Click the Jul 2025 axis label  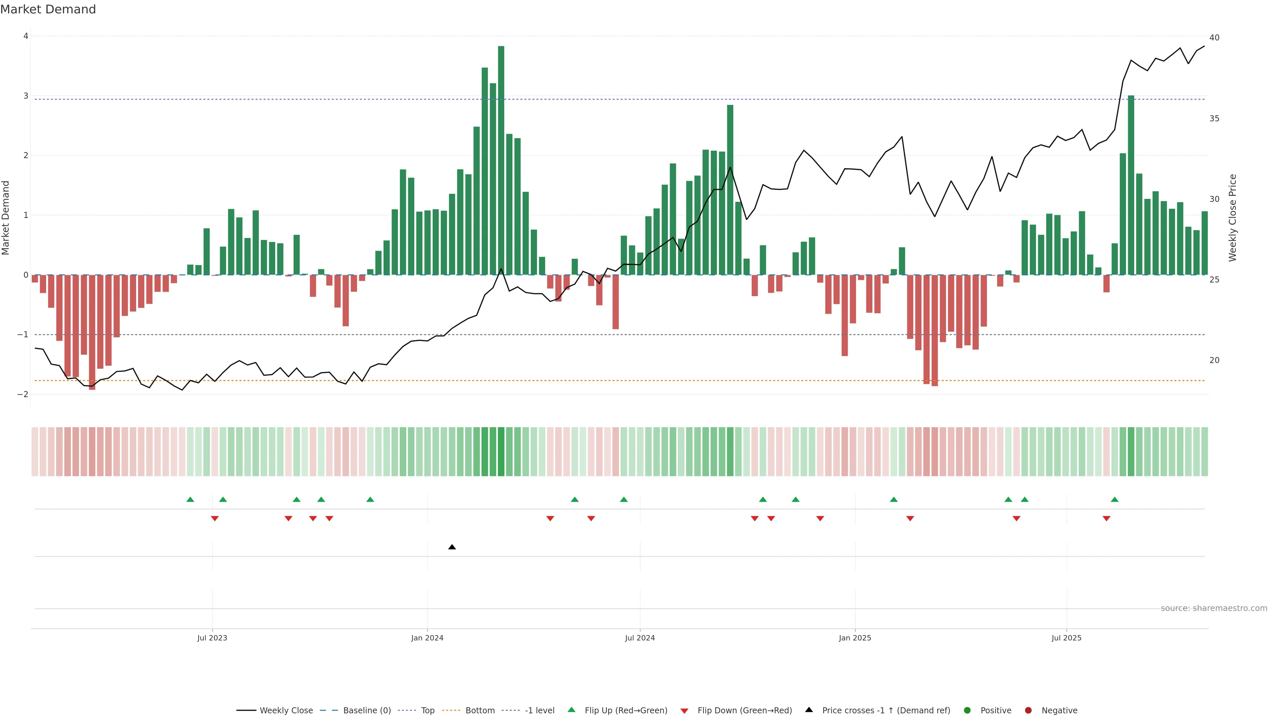[x=1066, y=638]
